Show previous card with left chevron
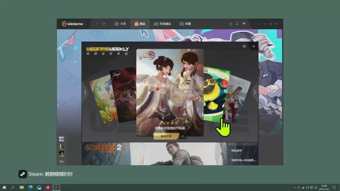The height and width of the screenshot is (191, 340). 85,92
